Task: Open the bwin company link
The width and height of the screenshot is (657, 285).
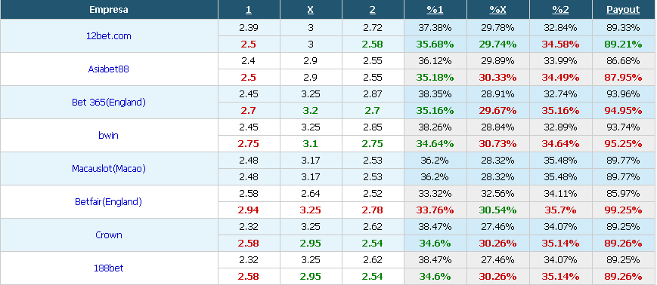Action: click(109, 136)
